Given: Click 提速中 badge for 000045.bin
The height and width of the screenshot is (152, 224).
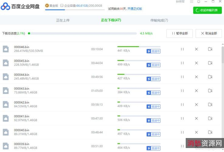Looking at the screenshot, I should 153,65.
